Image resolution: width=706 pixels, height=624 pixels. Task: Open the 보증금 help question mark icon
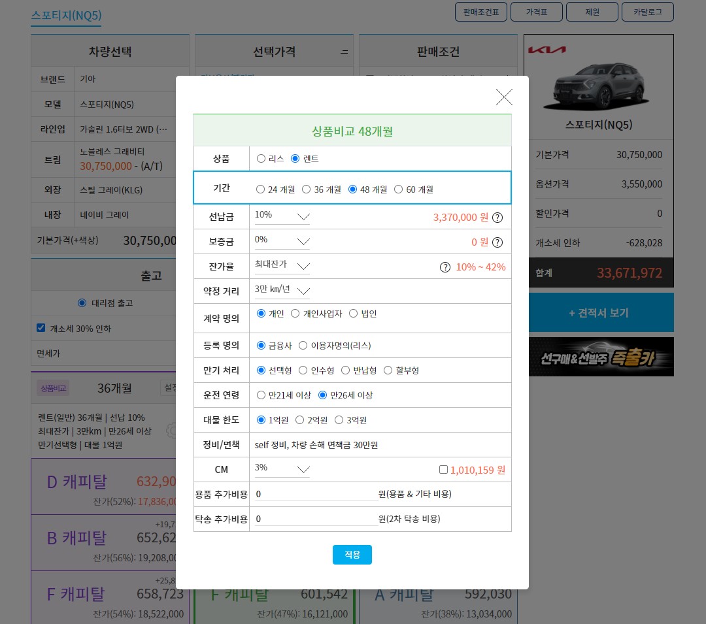click(497, 242)
